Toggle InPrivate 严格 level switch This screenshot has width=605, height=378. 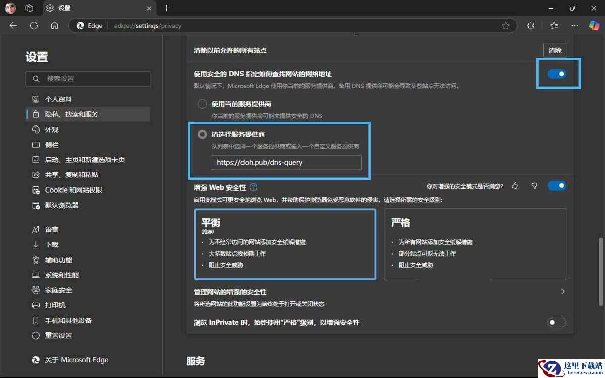pos(557,322)
